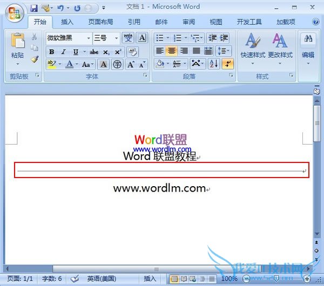Image resolution: width=324 pixels, height=286 pixels.
Task: Open 快速样式 gallery
Action: 253,49
